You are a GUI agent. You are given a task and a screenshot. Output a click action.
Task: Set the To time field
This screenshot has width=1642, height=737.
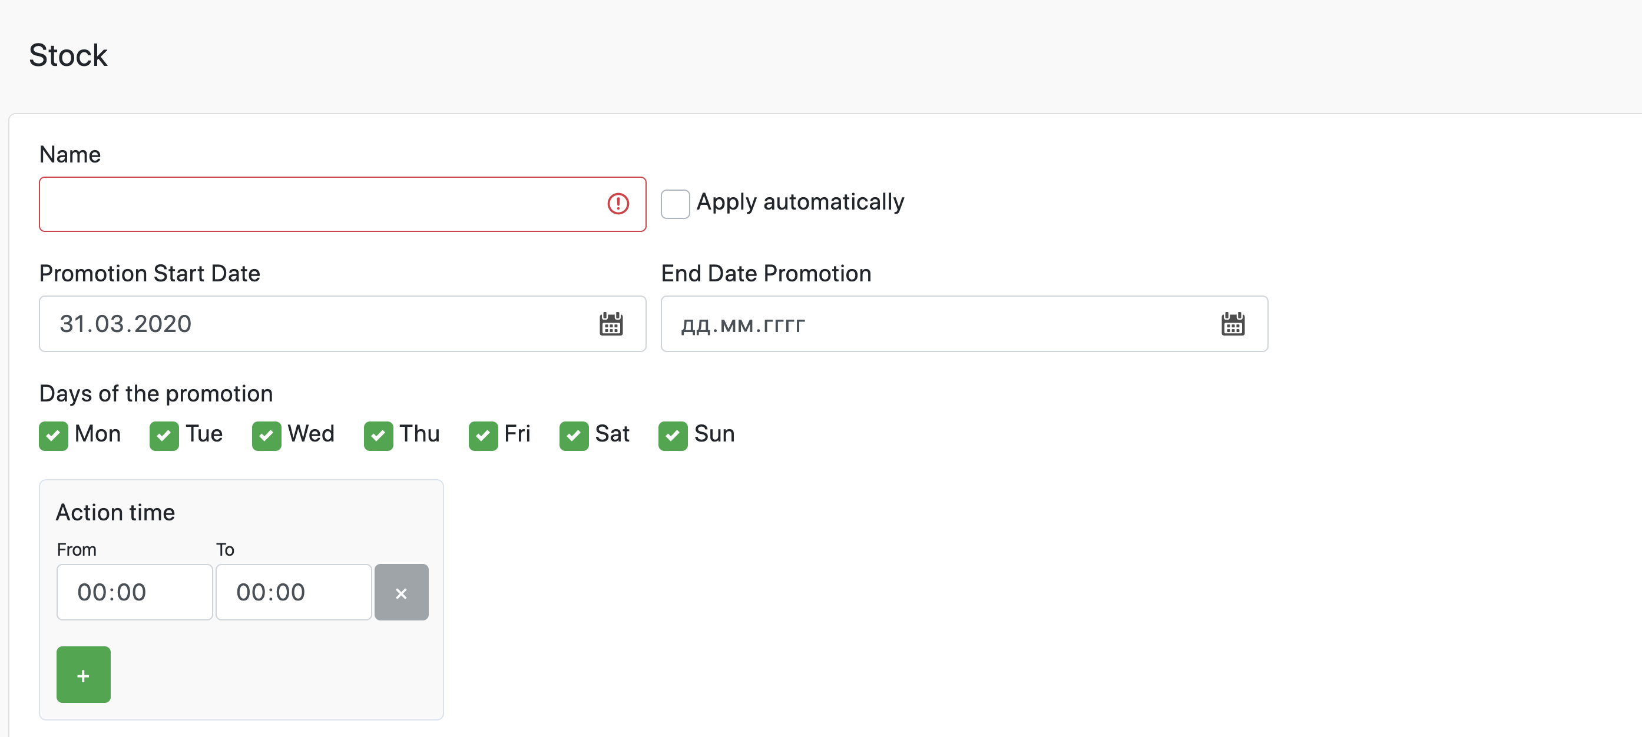293,592
